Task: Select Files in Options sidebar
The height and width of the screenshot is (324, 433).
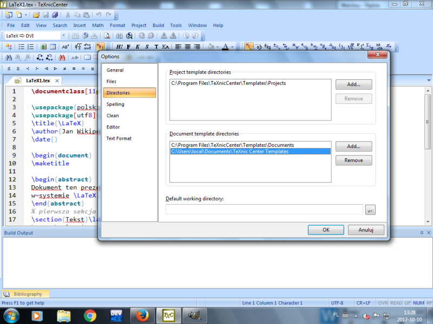Action: click(129, 82)
